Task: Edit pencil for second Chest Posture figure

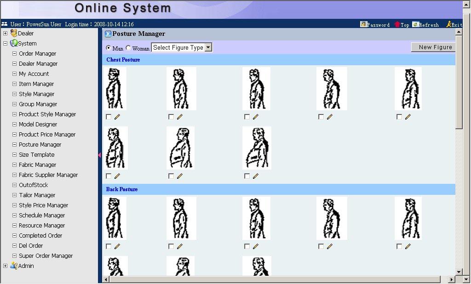Action: 180,117
